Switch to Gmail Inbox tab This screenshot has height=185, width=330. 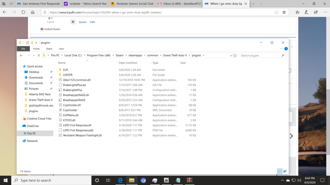click(x=179, y=4)
